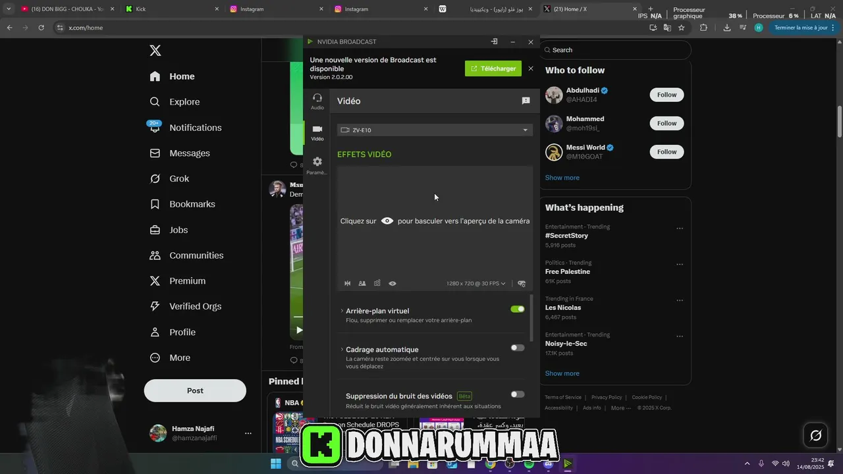The width and height of the screenshot is (843, 474).
Task: Open Communities in X sidebar
Action: coord(186,255)
